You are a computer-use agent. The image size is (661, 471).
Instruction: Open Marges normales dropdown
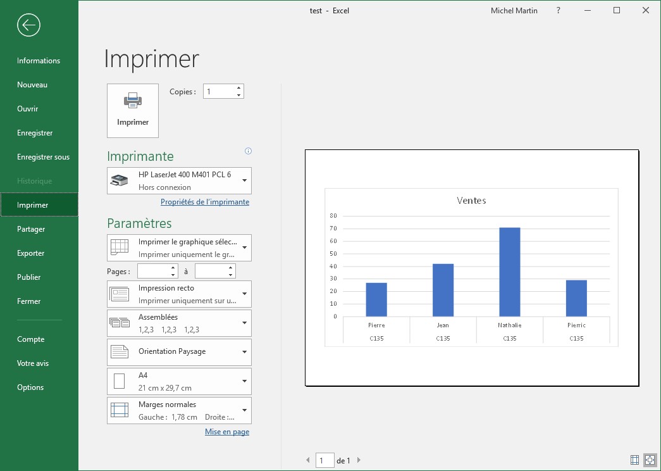click(x=179, y=410)
